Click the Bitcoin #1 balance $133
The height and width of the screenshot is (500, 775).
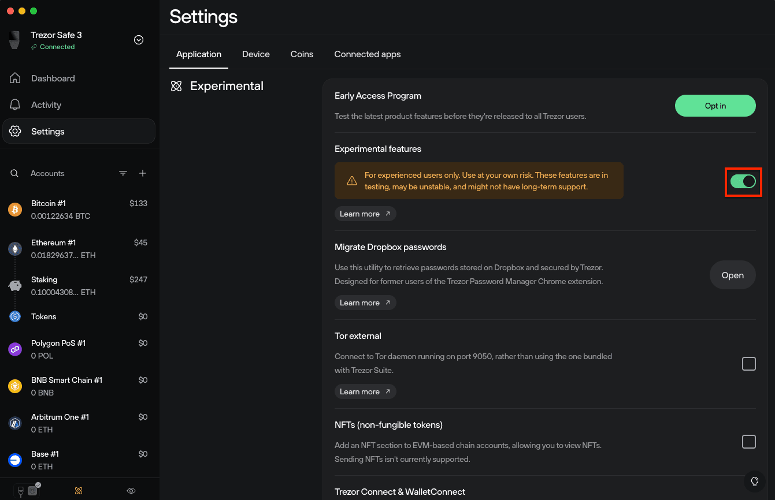click(x=139, y=203)
